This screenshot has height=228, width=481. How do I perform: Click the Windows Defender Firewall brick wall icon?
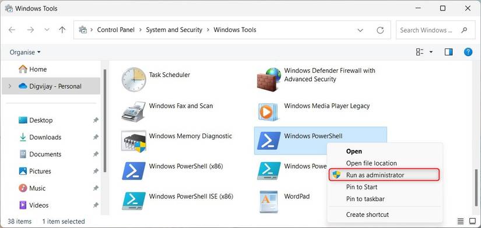point(269,79)
